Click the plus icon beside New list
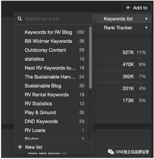Viewport: 154px width, 159px height. (x=20, y=147)
